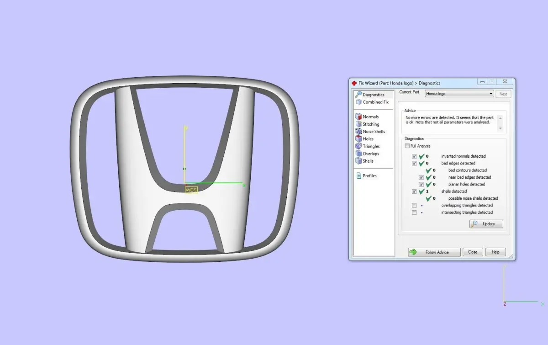
Task: Switch to the Overlaps page
Action: pyautogui.click(x=367, y=154)
